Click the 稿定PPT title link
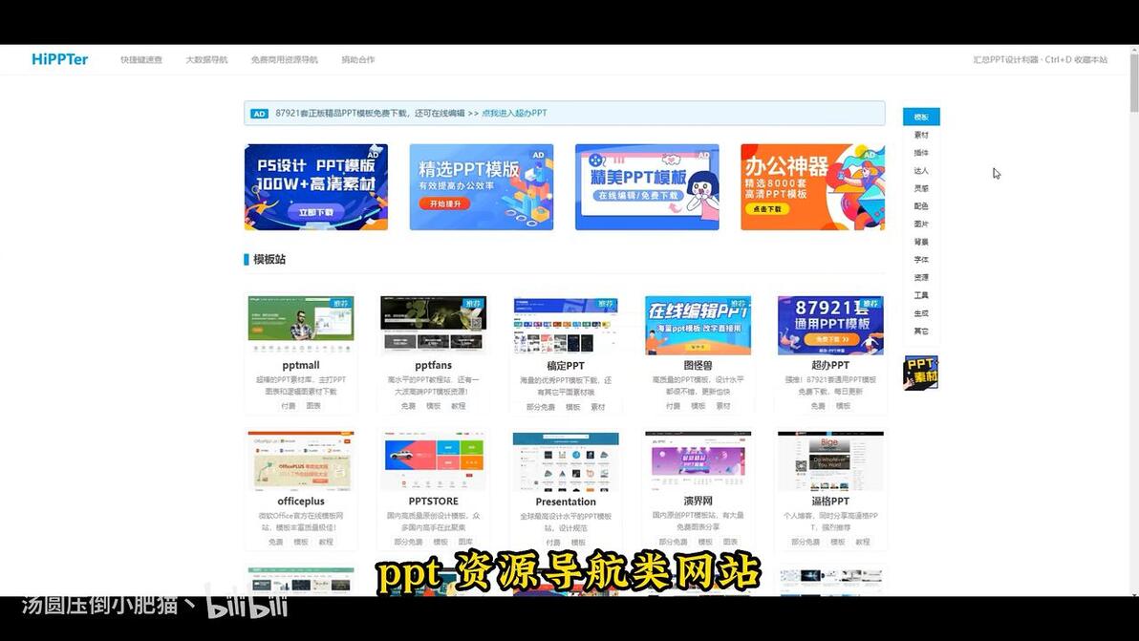The image size is (1139, 641). pos(565,366)
